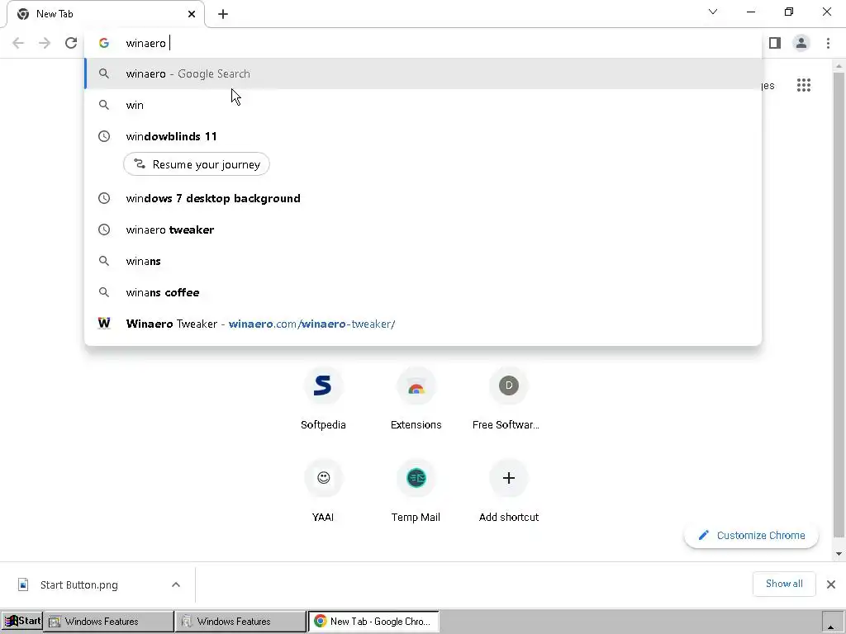The width and height of the screenshot is (846, 634).
Task: Open the Temp Mail shortcut
Action: click(x=416, y=491)
